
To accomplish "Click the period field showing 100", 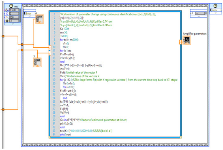I will pos(14,17).
